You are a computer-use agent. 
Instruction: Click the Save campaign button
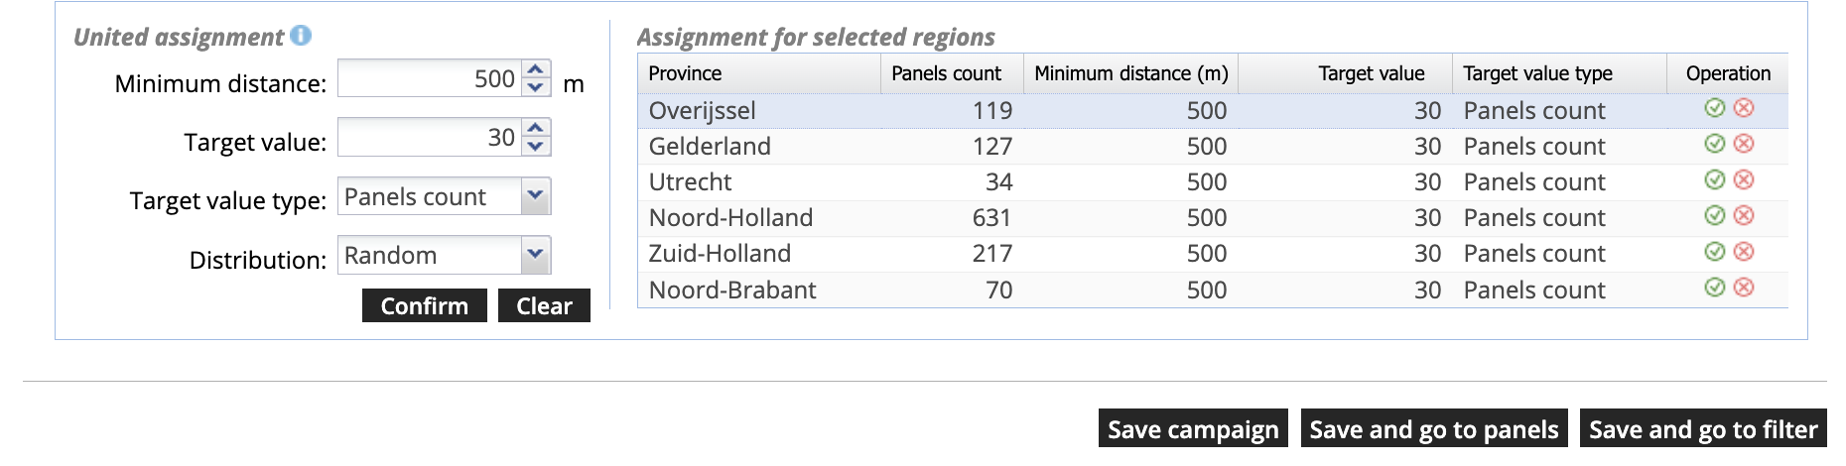(1192, 429)
